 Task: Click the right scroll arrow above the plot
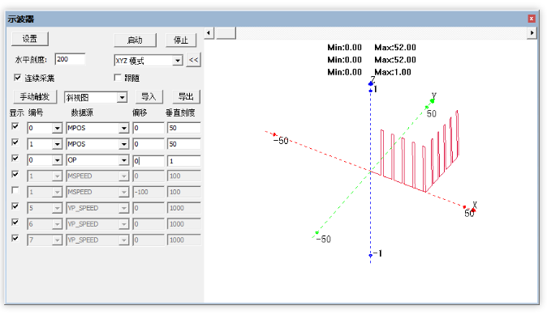[532, 33]
